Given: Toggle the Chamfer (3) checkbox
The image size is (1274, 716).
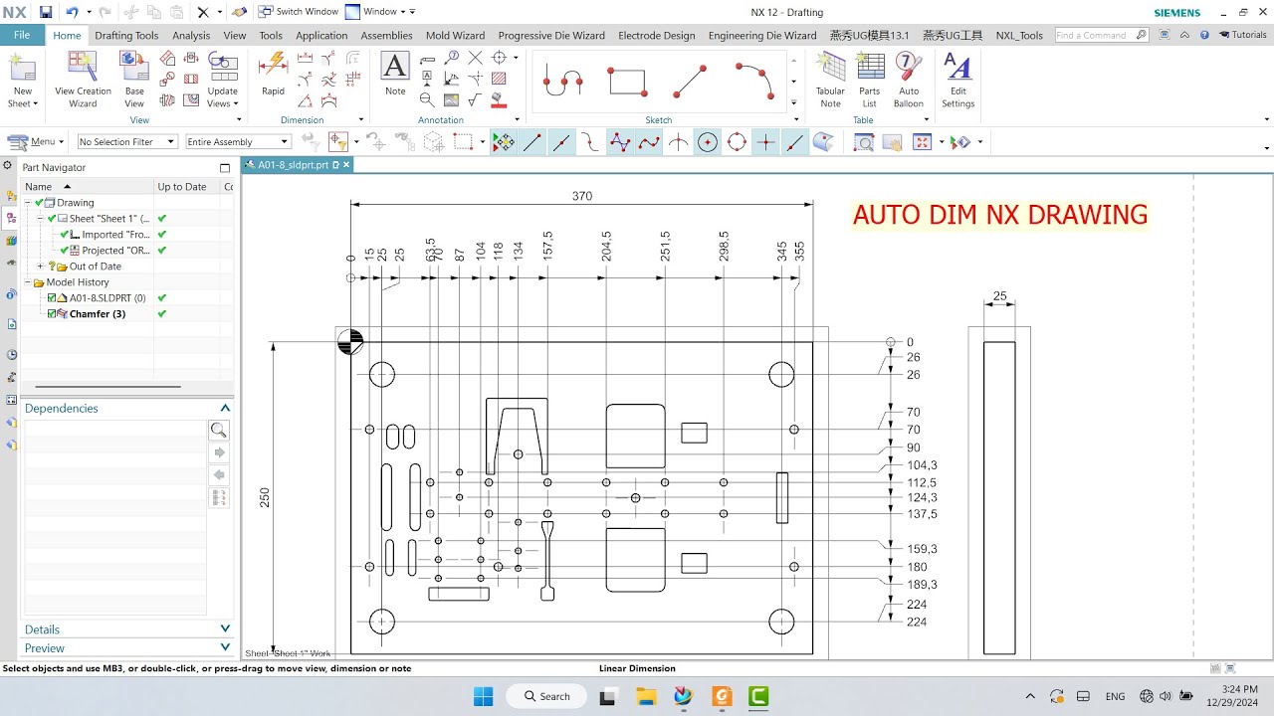Looking at the screenshot, I should 53,313.
